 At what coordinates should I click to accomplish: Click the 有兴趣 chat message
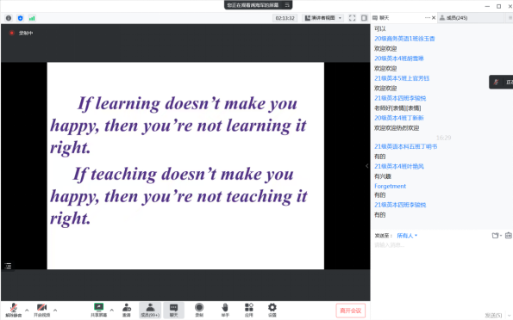383,176
